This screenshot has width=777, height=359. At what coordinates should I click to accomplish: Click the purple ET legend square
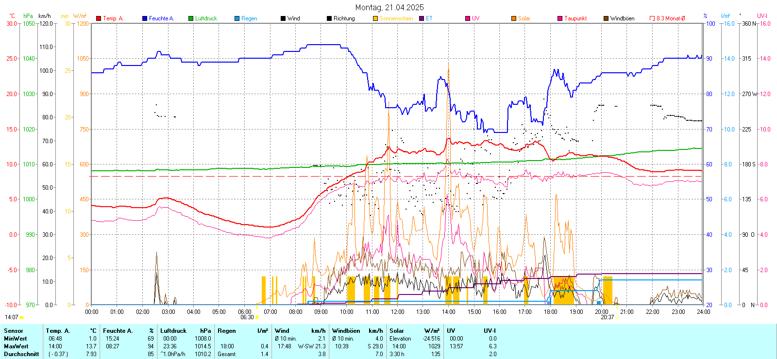422,18
